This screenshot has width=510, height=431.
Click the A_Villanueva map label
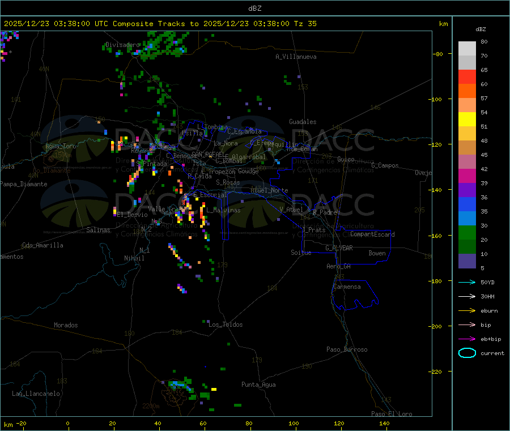(296, 57)
